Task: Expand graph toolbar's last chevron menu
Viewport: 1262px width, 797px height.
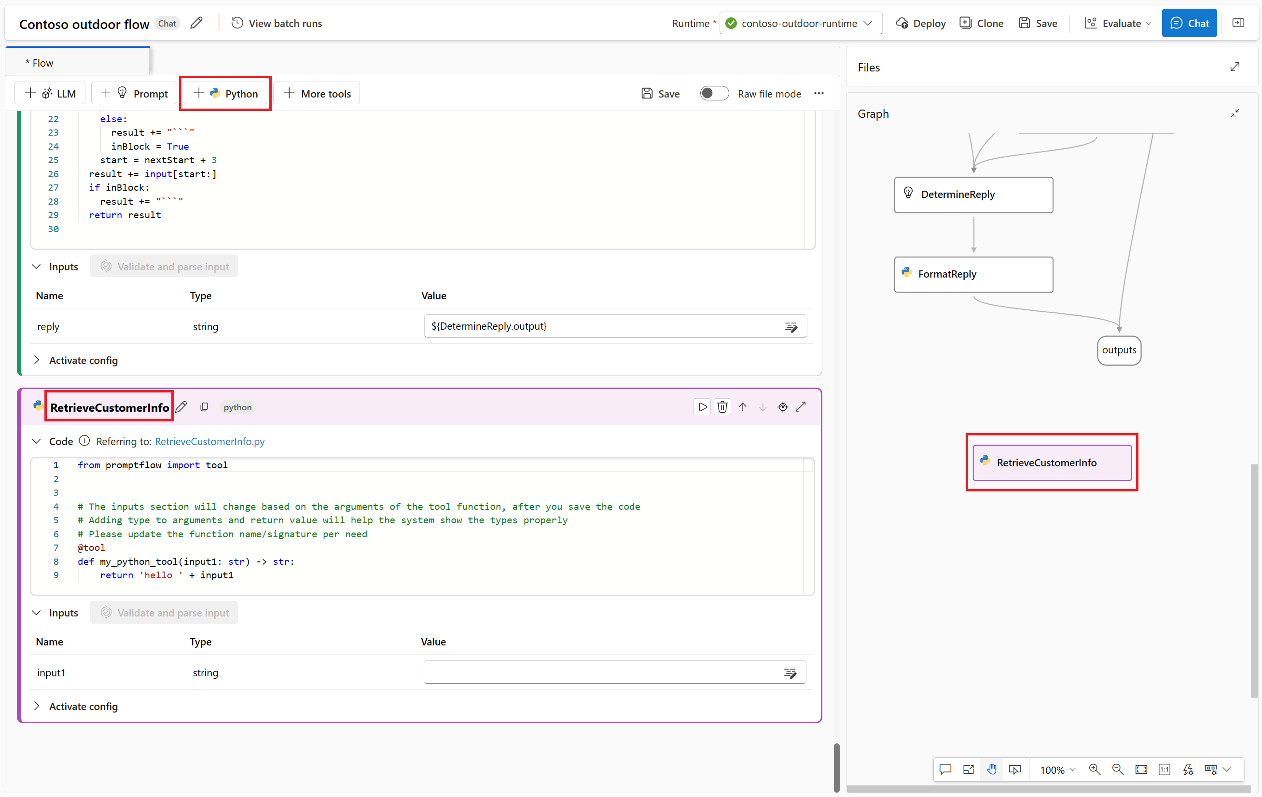Action: click(1227, 769)
